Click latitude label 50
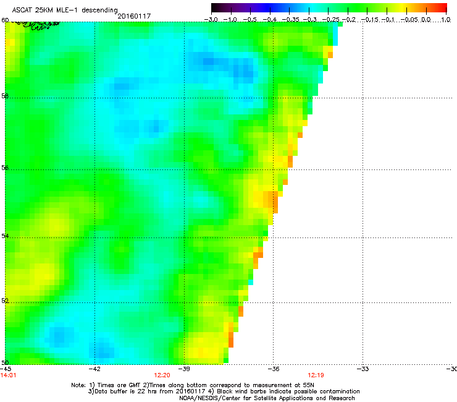Image resolution: width=457 pixels, height=402 pixels. pos(5,363)
